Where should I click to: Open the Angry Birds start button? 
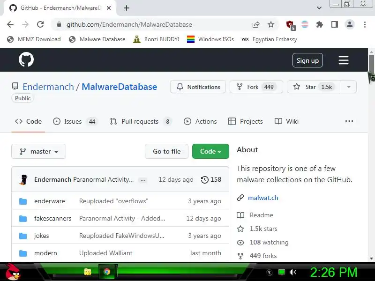12,272
